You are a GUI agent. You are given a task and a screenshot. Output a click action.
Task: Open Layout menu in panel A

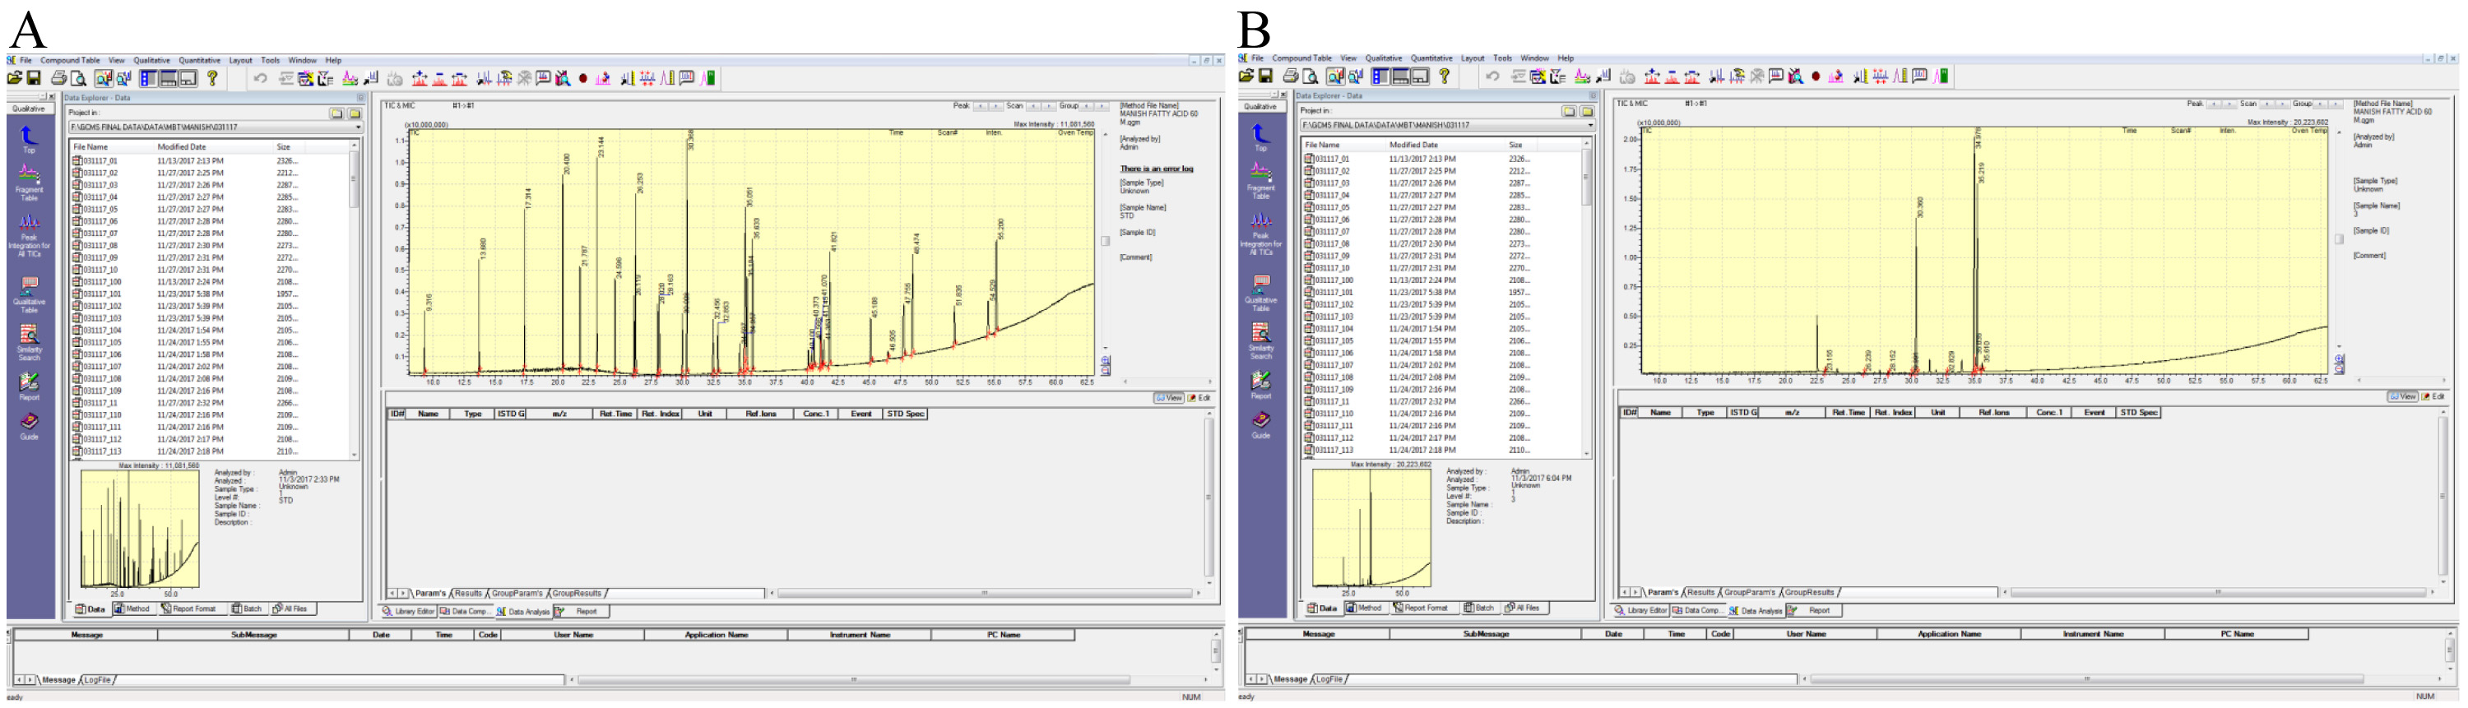point(240,60)
